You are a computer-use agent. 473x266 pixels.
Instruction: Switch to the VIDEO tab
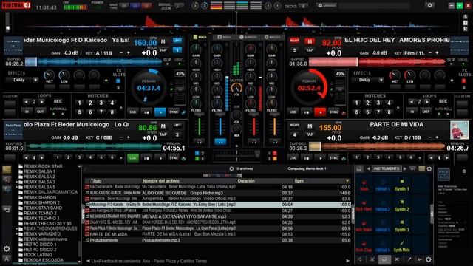tap(224, 37)
